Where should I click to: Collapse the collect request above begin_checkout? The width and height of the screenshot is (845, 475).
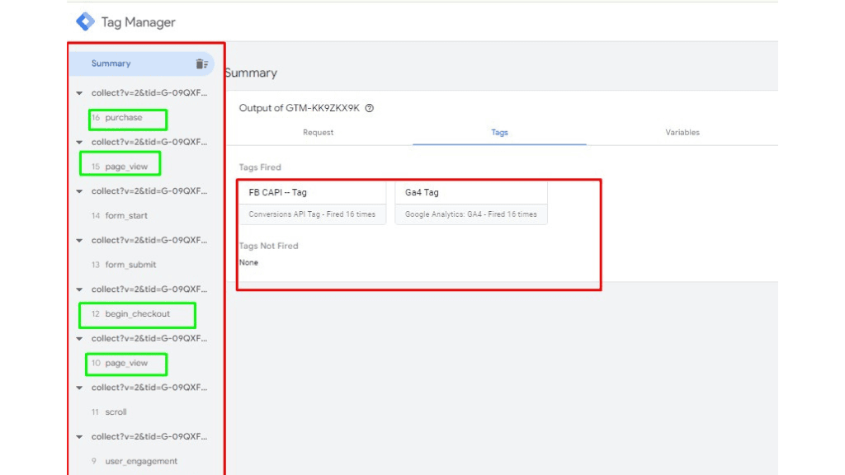tap(79, 289)
